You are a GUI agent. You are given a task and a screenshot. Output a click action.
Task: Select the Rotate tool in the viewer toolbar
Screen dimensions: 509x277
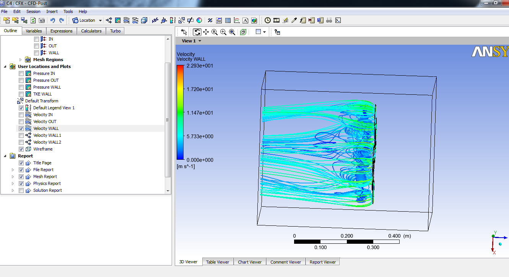tap(197, 32)
